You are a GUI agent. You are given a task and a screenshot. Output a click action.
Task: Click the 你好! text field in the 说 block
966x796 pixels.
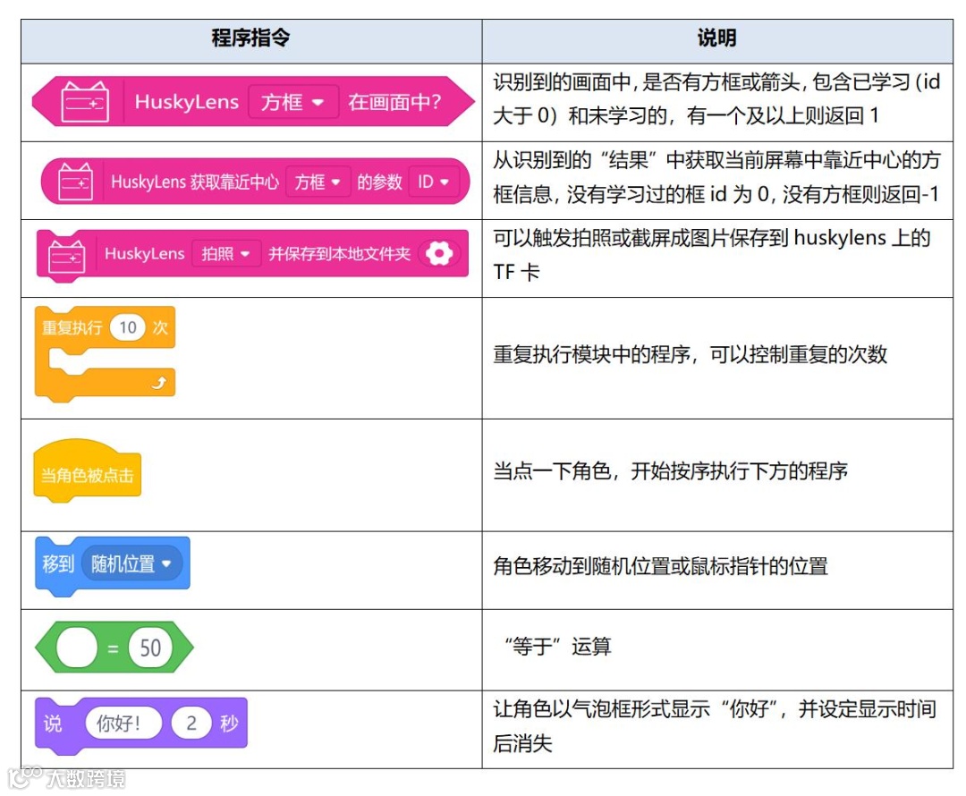point(123,723)
